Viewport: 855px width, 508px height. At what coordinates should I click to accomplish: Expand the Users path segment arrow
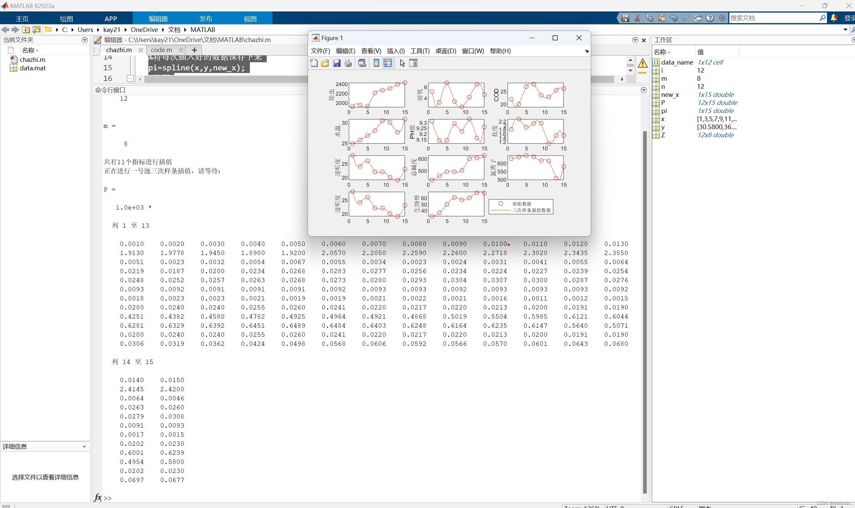point(98,30)
